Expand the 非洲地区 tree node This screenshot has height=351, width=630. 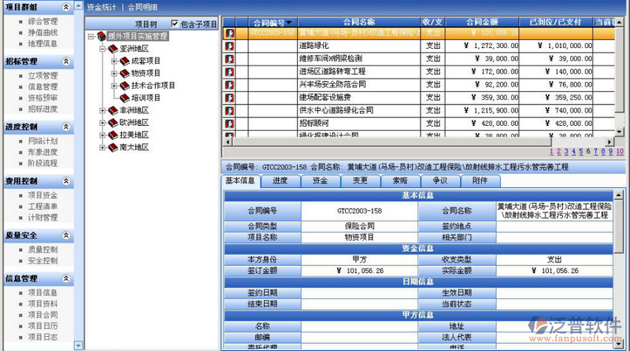pos(102,110)
